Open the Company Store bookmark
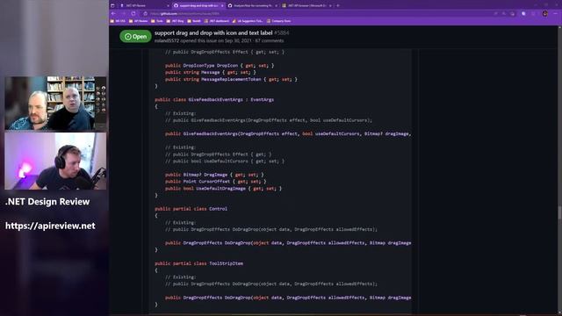The image size is (562, 316). [x=279, y=21]
